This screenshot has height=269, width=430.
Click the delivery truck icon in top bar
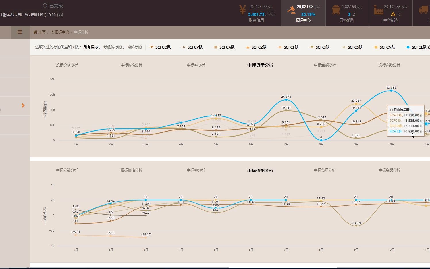pyautogui.click(x=424, y=10)
